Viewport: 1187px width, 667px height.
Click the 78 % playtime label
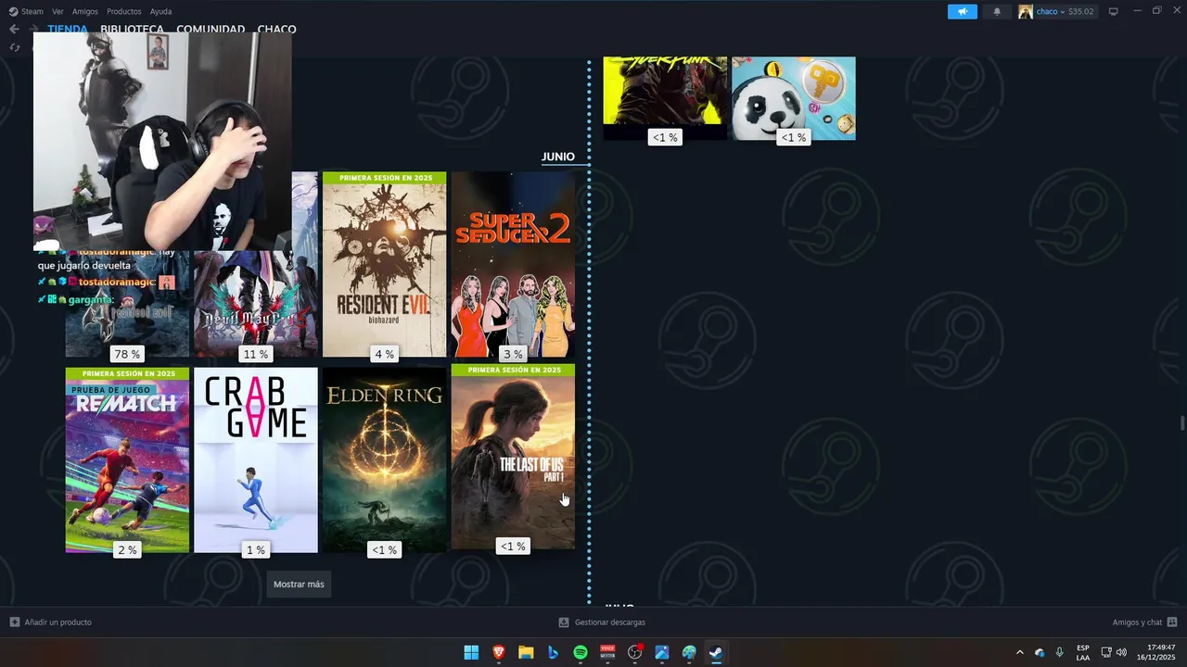point(127,354)
